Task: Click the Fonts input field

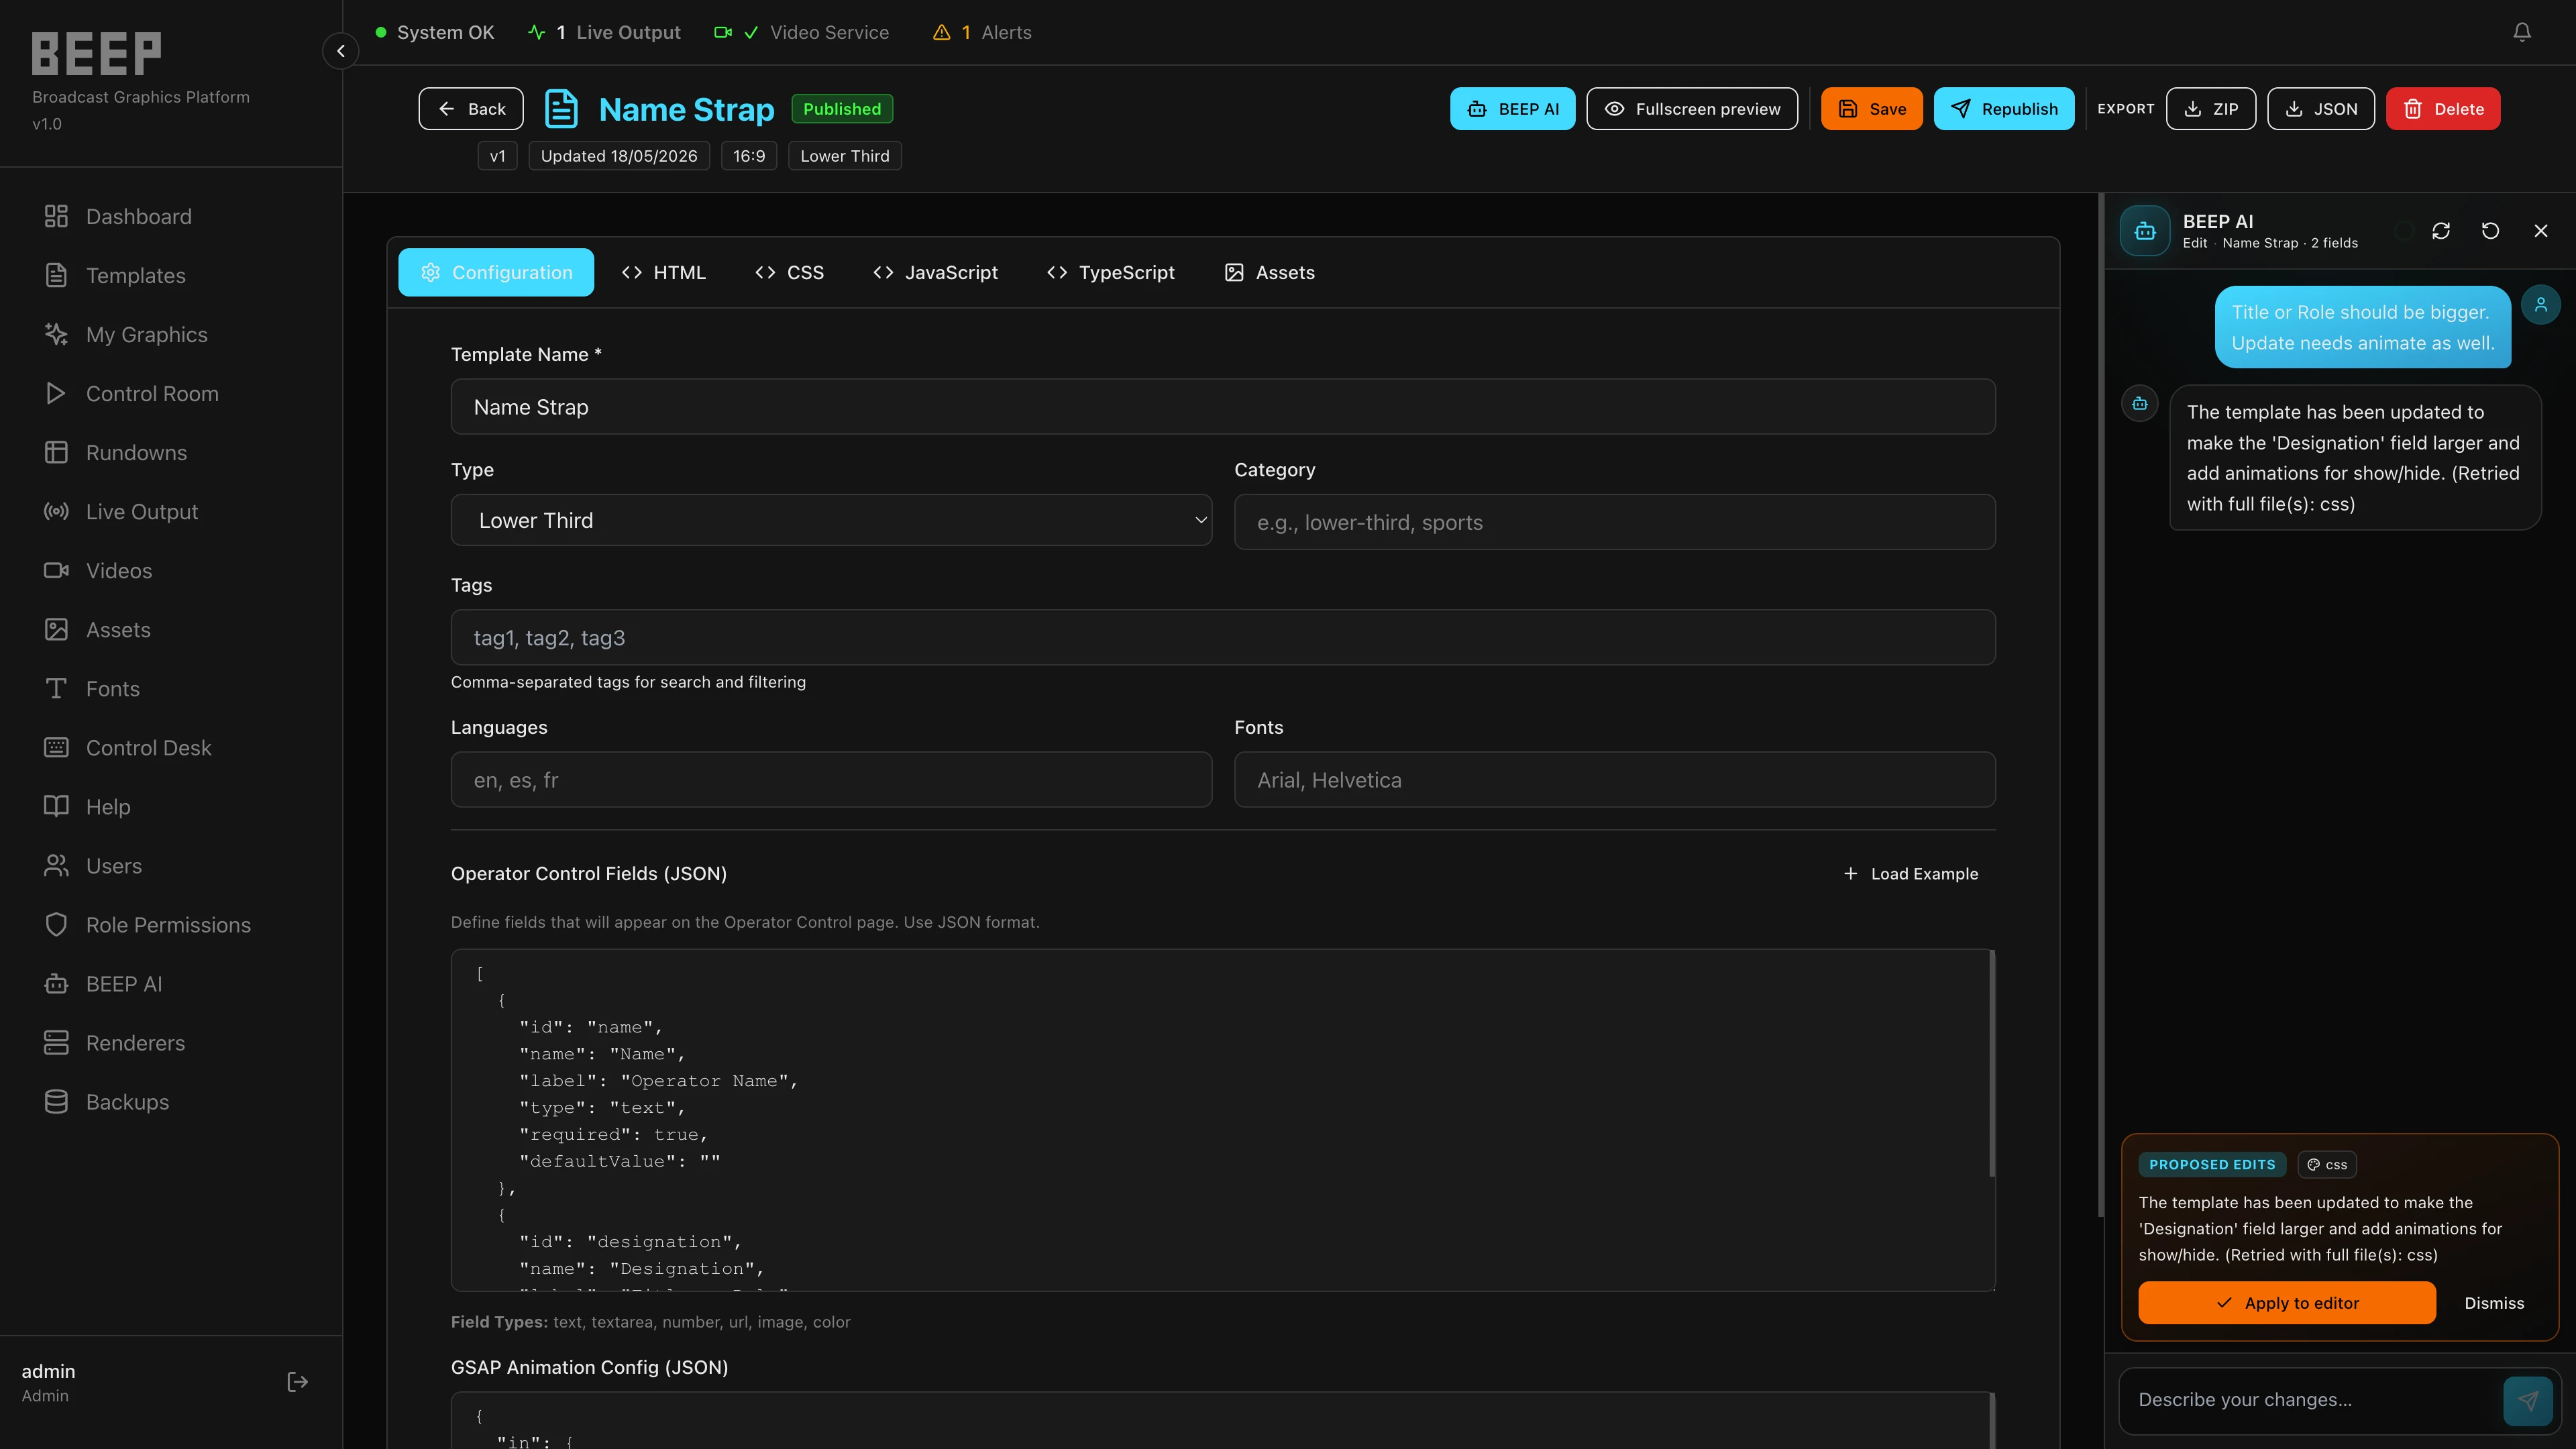Action: point(1615,779)
